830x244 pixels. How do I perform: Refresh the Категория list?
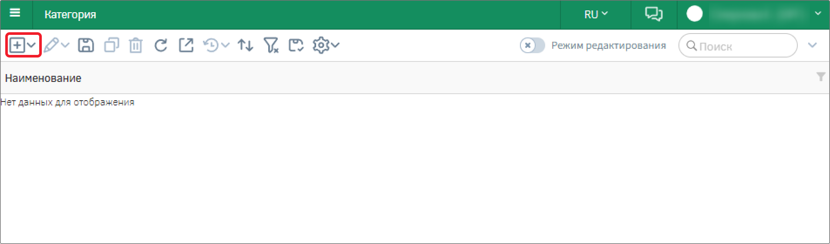click(161, 45)
